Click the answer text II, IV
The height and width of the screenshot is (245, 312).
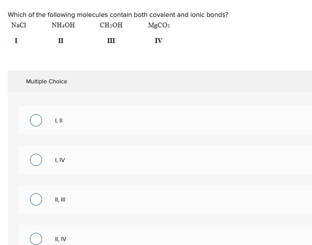[x=61, y=239]
